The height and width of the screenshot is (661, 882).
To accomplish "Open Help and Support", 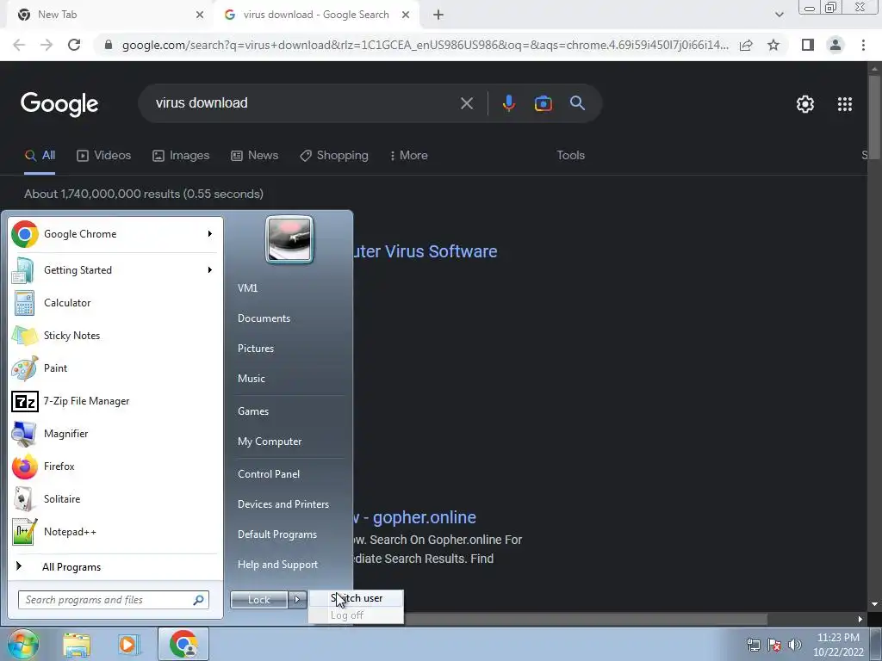I will [x=278, y=565].
